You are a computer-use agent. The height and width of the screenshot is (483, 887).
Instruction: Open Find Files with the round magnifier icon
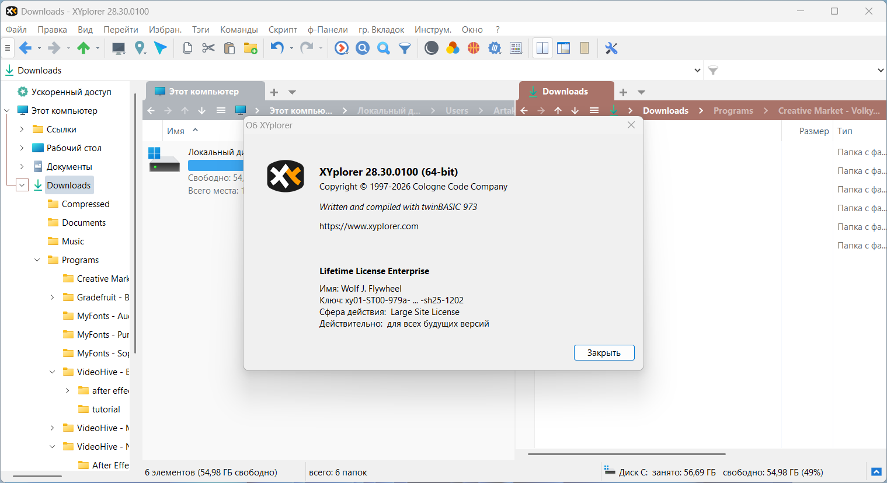click(x=363, y=48)
